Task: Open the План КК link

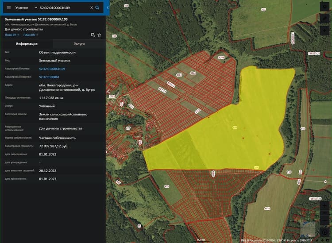Action: coord(31,35)
